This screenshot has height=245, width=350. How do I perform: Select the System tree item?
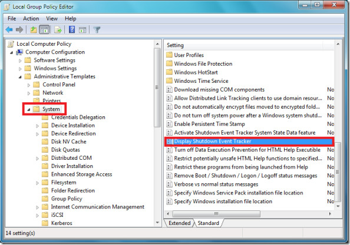tap(51, 109)
